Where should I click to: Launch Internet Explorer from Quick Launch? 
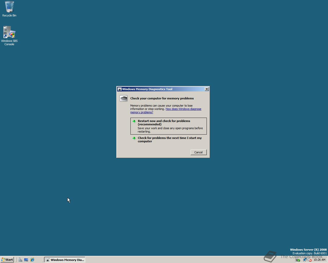pos(32,260)
